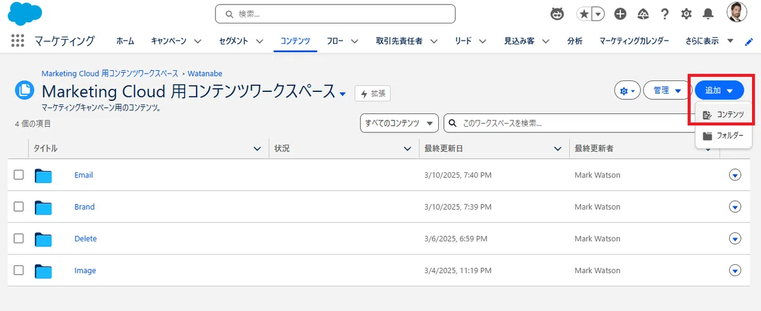Open the すべてのコンテンツ filter dropdown
Viewport: 761px width, 311px height.
(x=400, y=124)
